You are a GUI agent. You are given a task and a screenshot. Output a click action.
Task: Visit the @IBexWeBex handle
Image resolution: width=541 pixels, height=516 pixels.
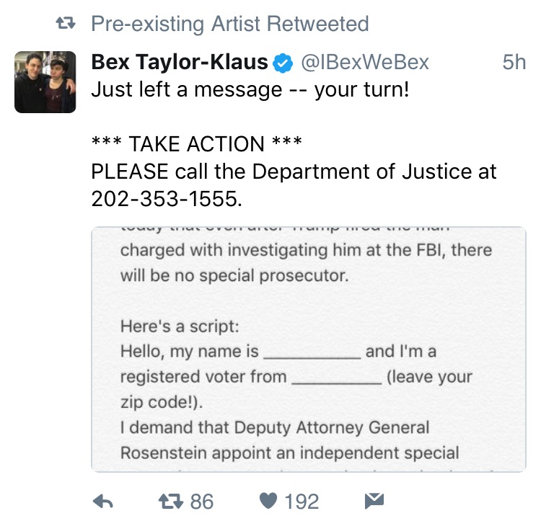tap(365, 63)
